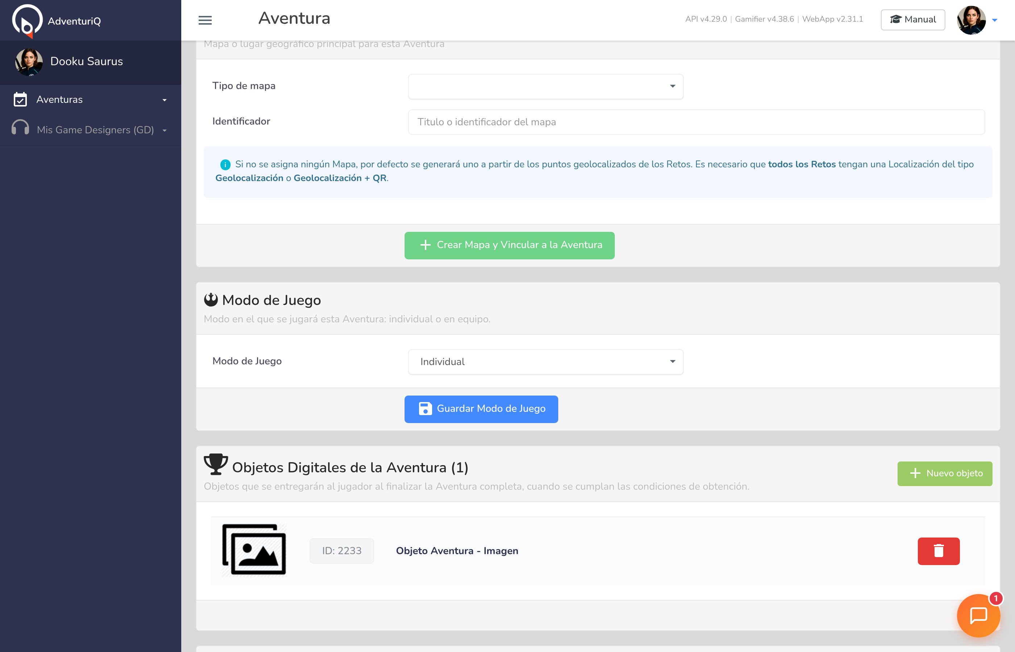Click the Objetos Digitales de la Aventura heading
The height and width of the screenshot is (652, 1015).
350,467
